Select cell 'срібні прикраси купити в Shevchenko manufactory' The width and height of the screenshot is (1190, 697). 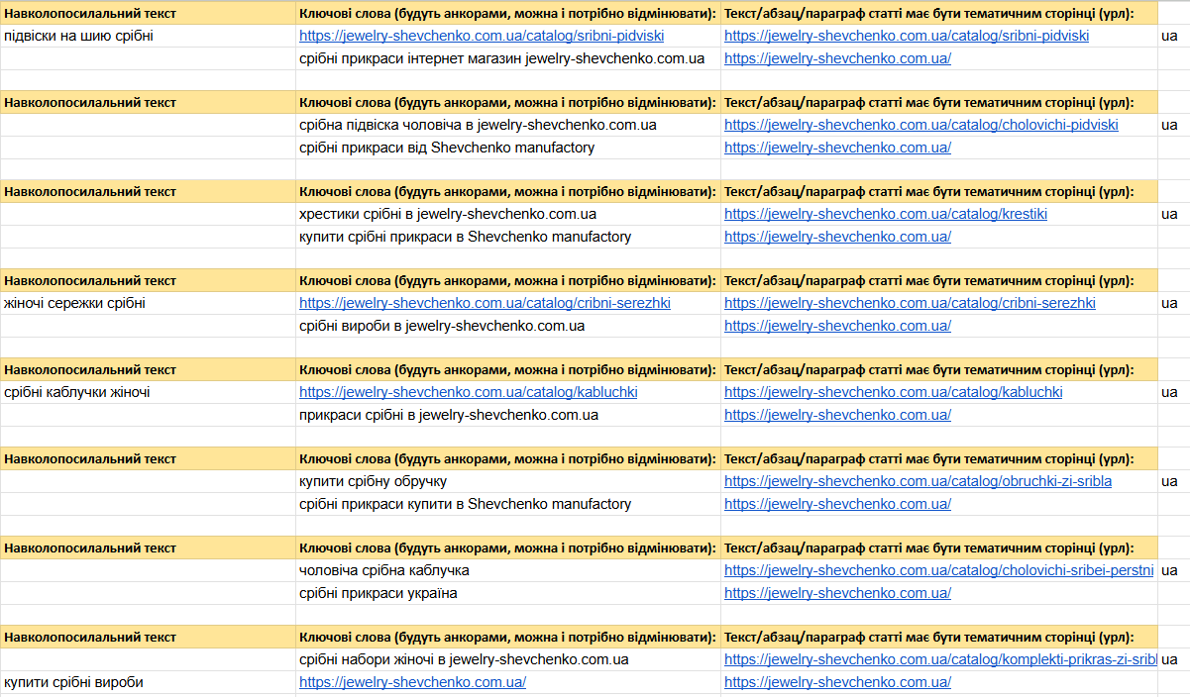click(508, 504)
